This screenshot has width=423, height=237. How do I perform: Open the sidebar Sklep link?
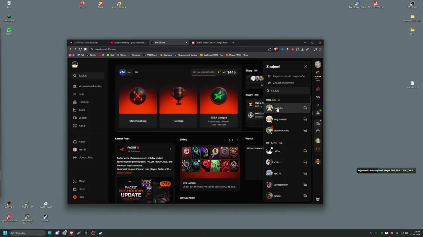(x=79, y=189)
